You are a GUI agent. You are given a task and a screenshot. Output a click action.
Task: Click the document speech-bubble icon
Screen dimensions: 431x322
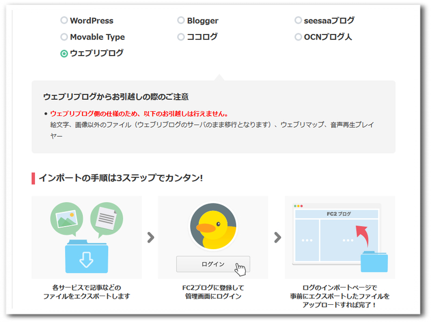(106, 220)
